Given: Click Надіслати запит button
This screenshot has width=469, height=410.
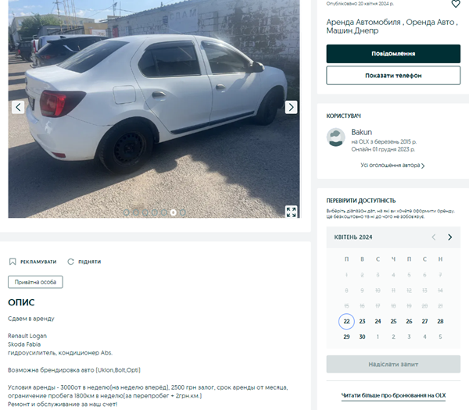Looking at the screenshot, I should point(393,364).
